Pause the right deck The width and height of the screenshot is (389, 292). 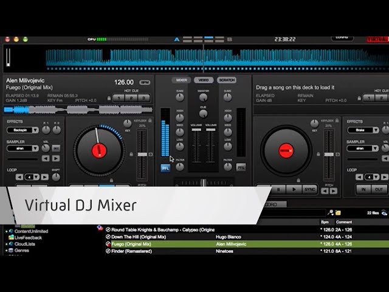click(x=278, y=189)
